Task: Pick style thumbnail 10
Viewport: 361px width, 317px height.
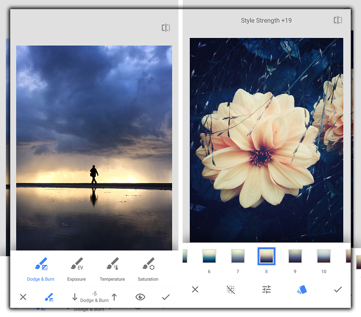Action: pos(323,256)
